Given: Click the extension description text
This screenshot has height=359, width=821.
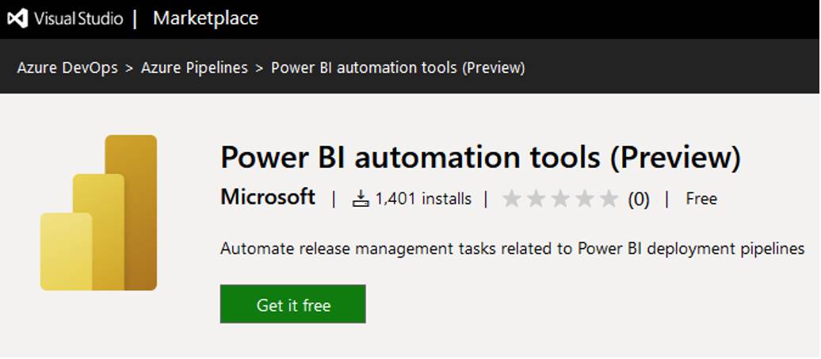Looking at the screenshot, I should pos(512,249).
